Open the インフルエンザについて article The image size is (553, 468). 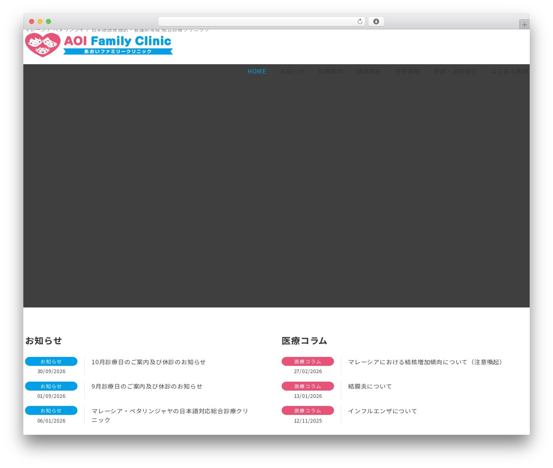[382, 411]
